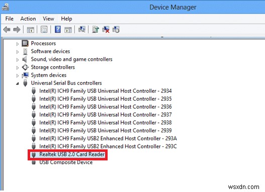Click USB icon beside Realtek Card Reader
This screenshot has height=192, width=265.
(34, 154)
